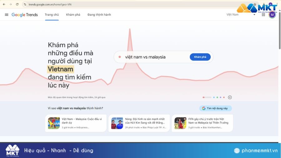The width and height of the screenshot is (281, 158).
Task: Open the Google apps grid
Action: click(263, 15)
